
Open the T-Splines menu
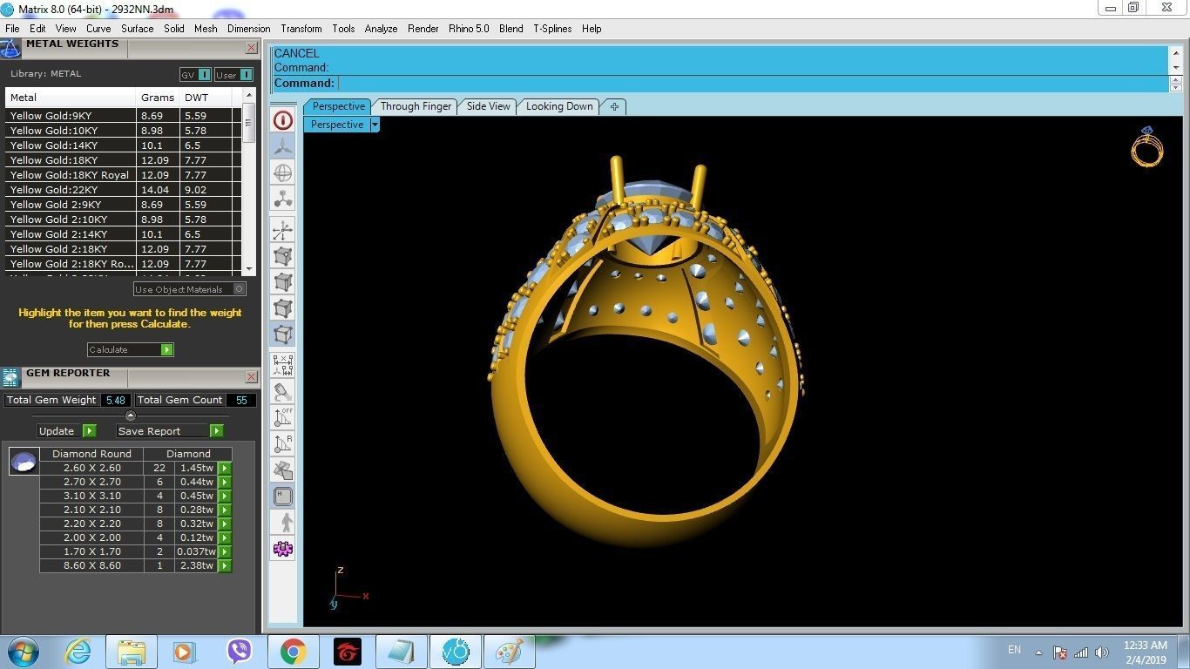(x=552, y=29)
